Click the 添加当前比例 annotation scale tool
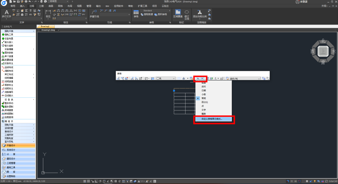338x184 pixels. coord(200,14)
